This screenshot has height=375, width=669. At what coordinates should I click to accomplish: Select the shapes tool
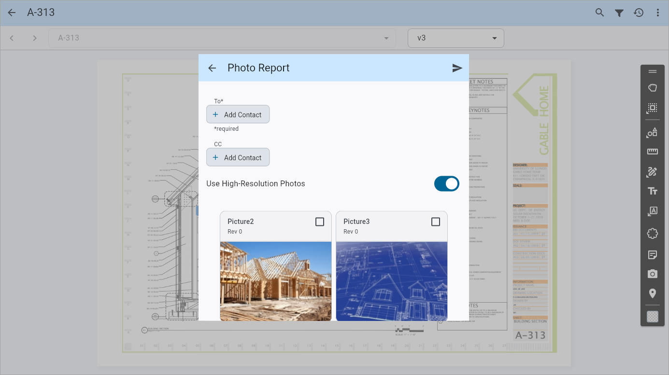click(x=653, y=132)
